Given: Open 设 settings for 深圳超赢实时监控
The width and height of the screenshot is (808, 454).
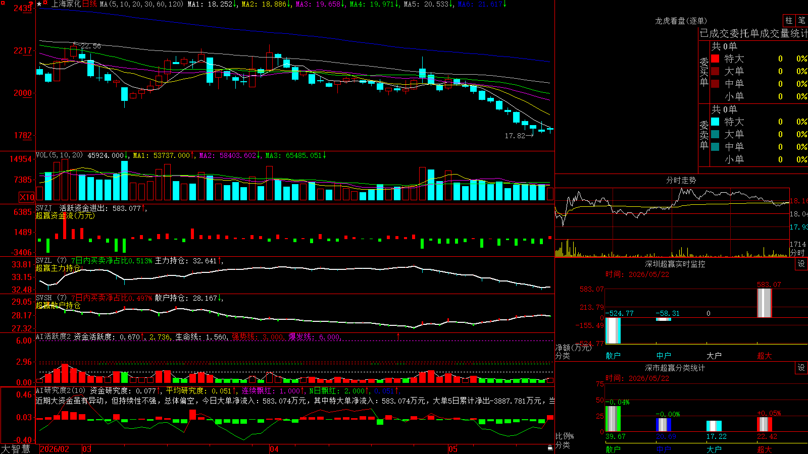Looking at the screenshot, I should (801, 264).
